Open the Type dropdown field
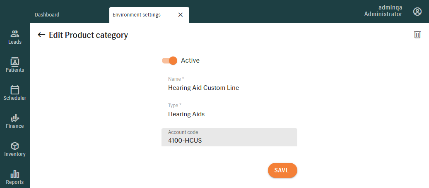The height and width of the screenshot is (188, 429). 229,114
